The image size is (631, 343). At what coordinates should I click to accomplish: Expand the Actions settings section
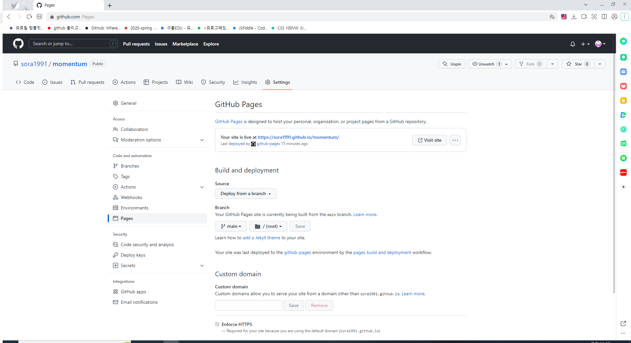click(x=202, y=187)
